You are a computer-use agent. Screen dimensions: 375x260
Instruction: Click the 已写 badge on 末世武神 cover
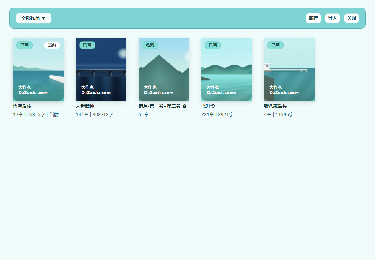tap(87, 45)
